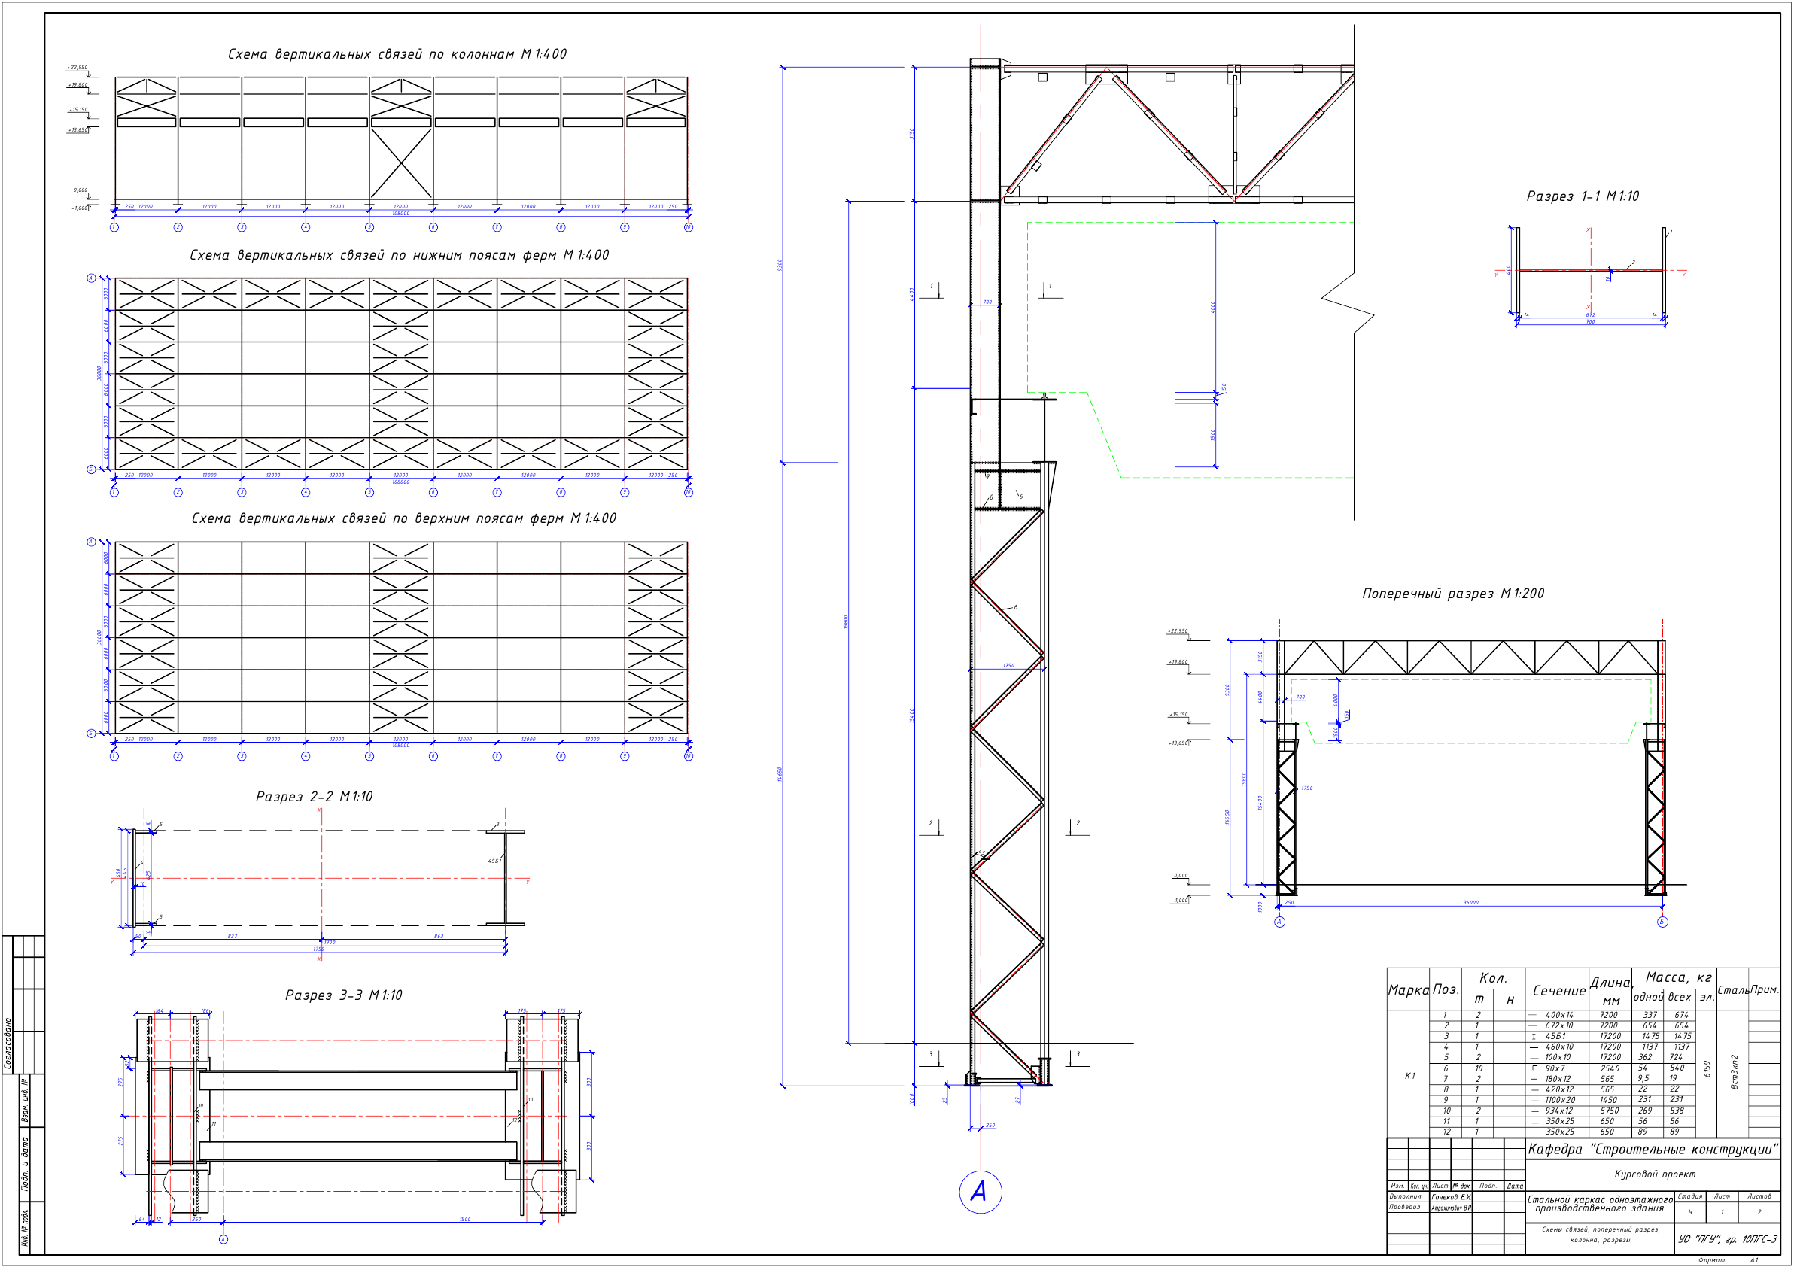Click the 'Формат' label at bottom right
The height and width of the screenshot is (1267, 1794).
pyautogui.click(x=1712, y=1260)
